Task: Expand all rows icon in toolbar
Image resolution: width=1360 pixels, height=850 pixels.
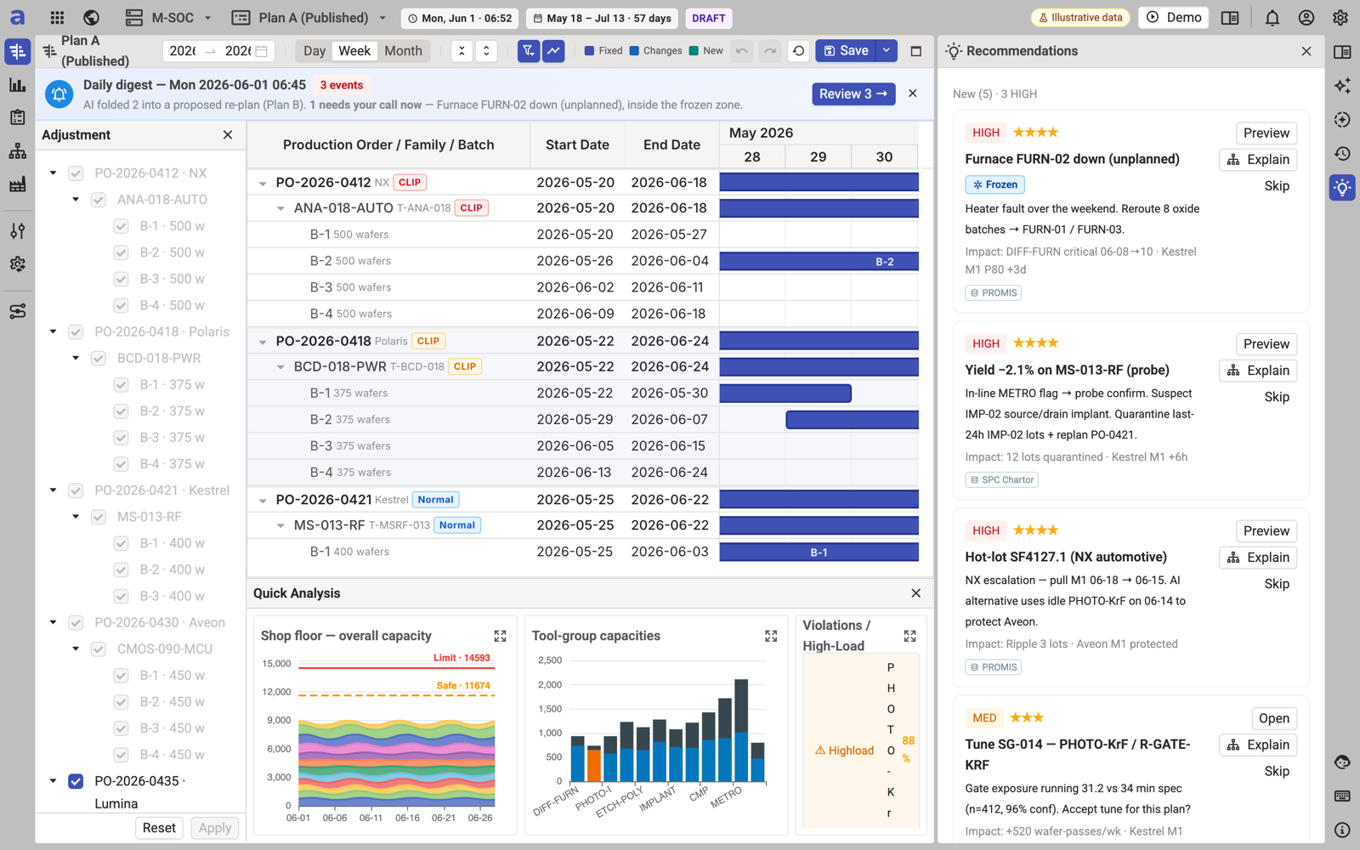Action: coord(486,51)
